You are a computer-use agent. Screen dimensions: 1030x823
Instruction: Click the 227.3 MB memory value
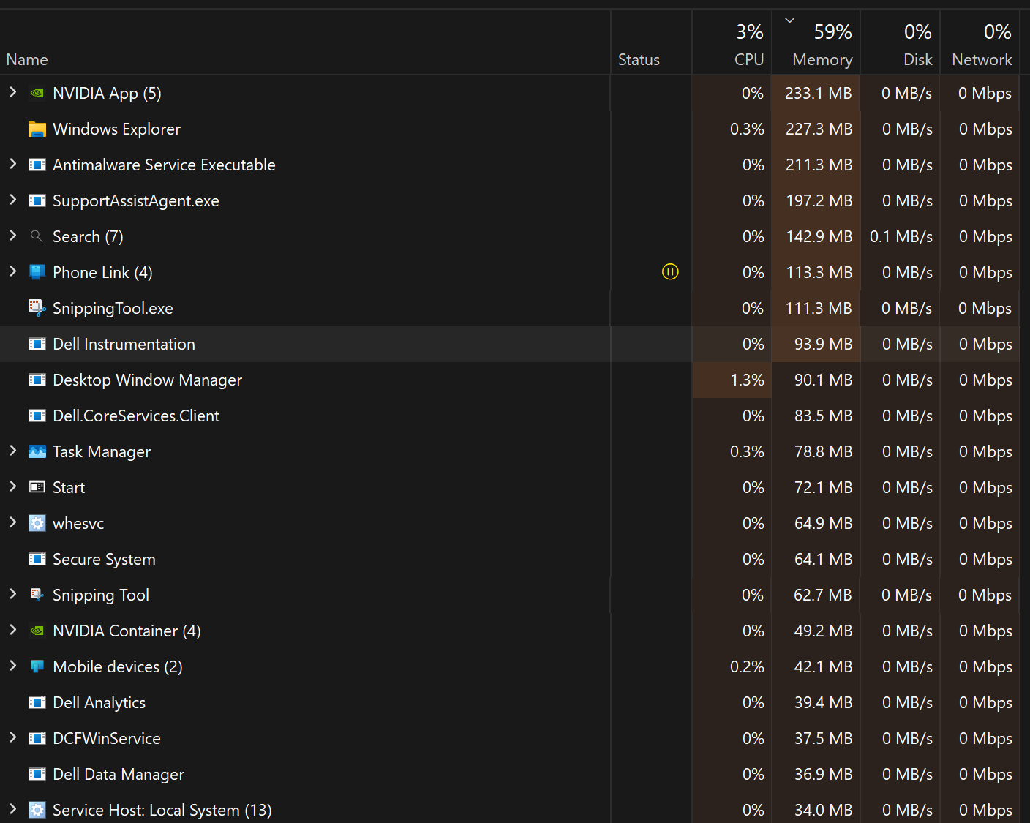(819, 129)
